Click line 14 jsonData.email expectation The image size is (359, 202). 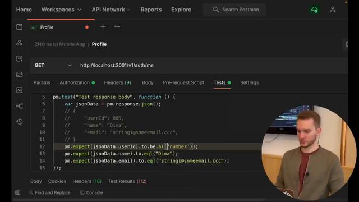(146, 161)
